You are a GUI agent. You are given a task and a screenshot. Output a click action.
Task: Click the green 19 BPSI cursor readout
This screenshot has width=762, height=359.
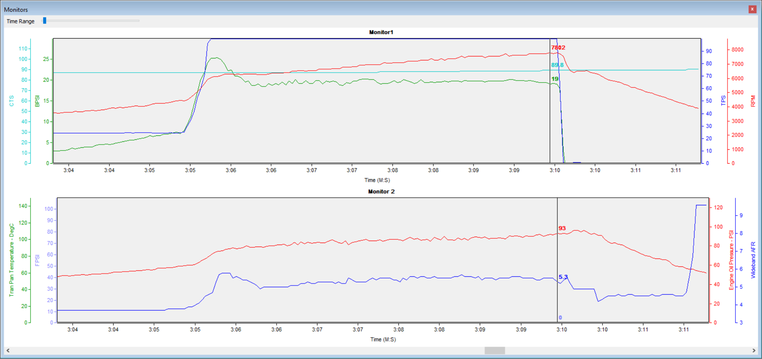click(x=555, y=79)
